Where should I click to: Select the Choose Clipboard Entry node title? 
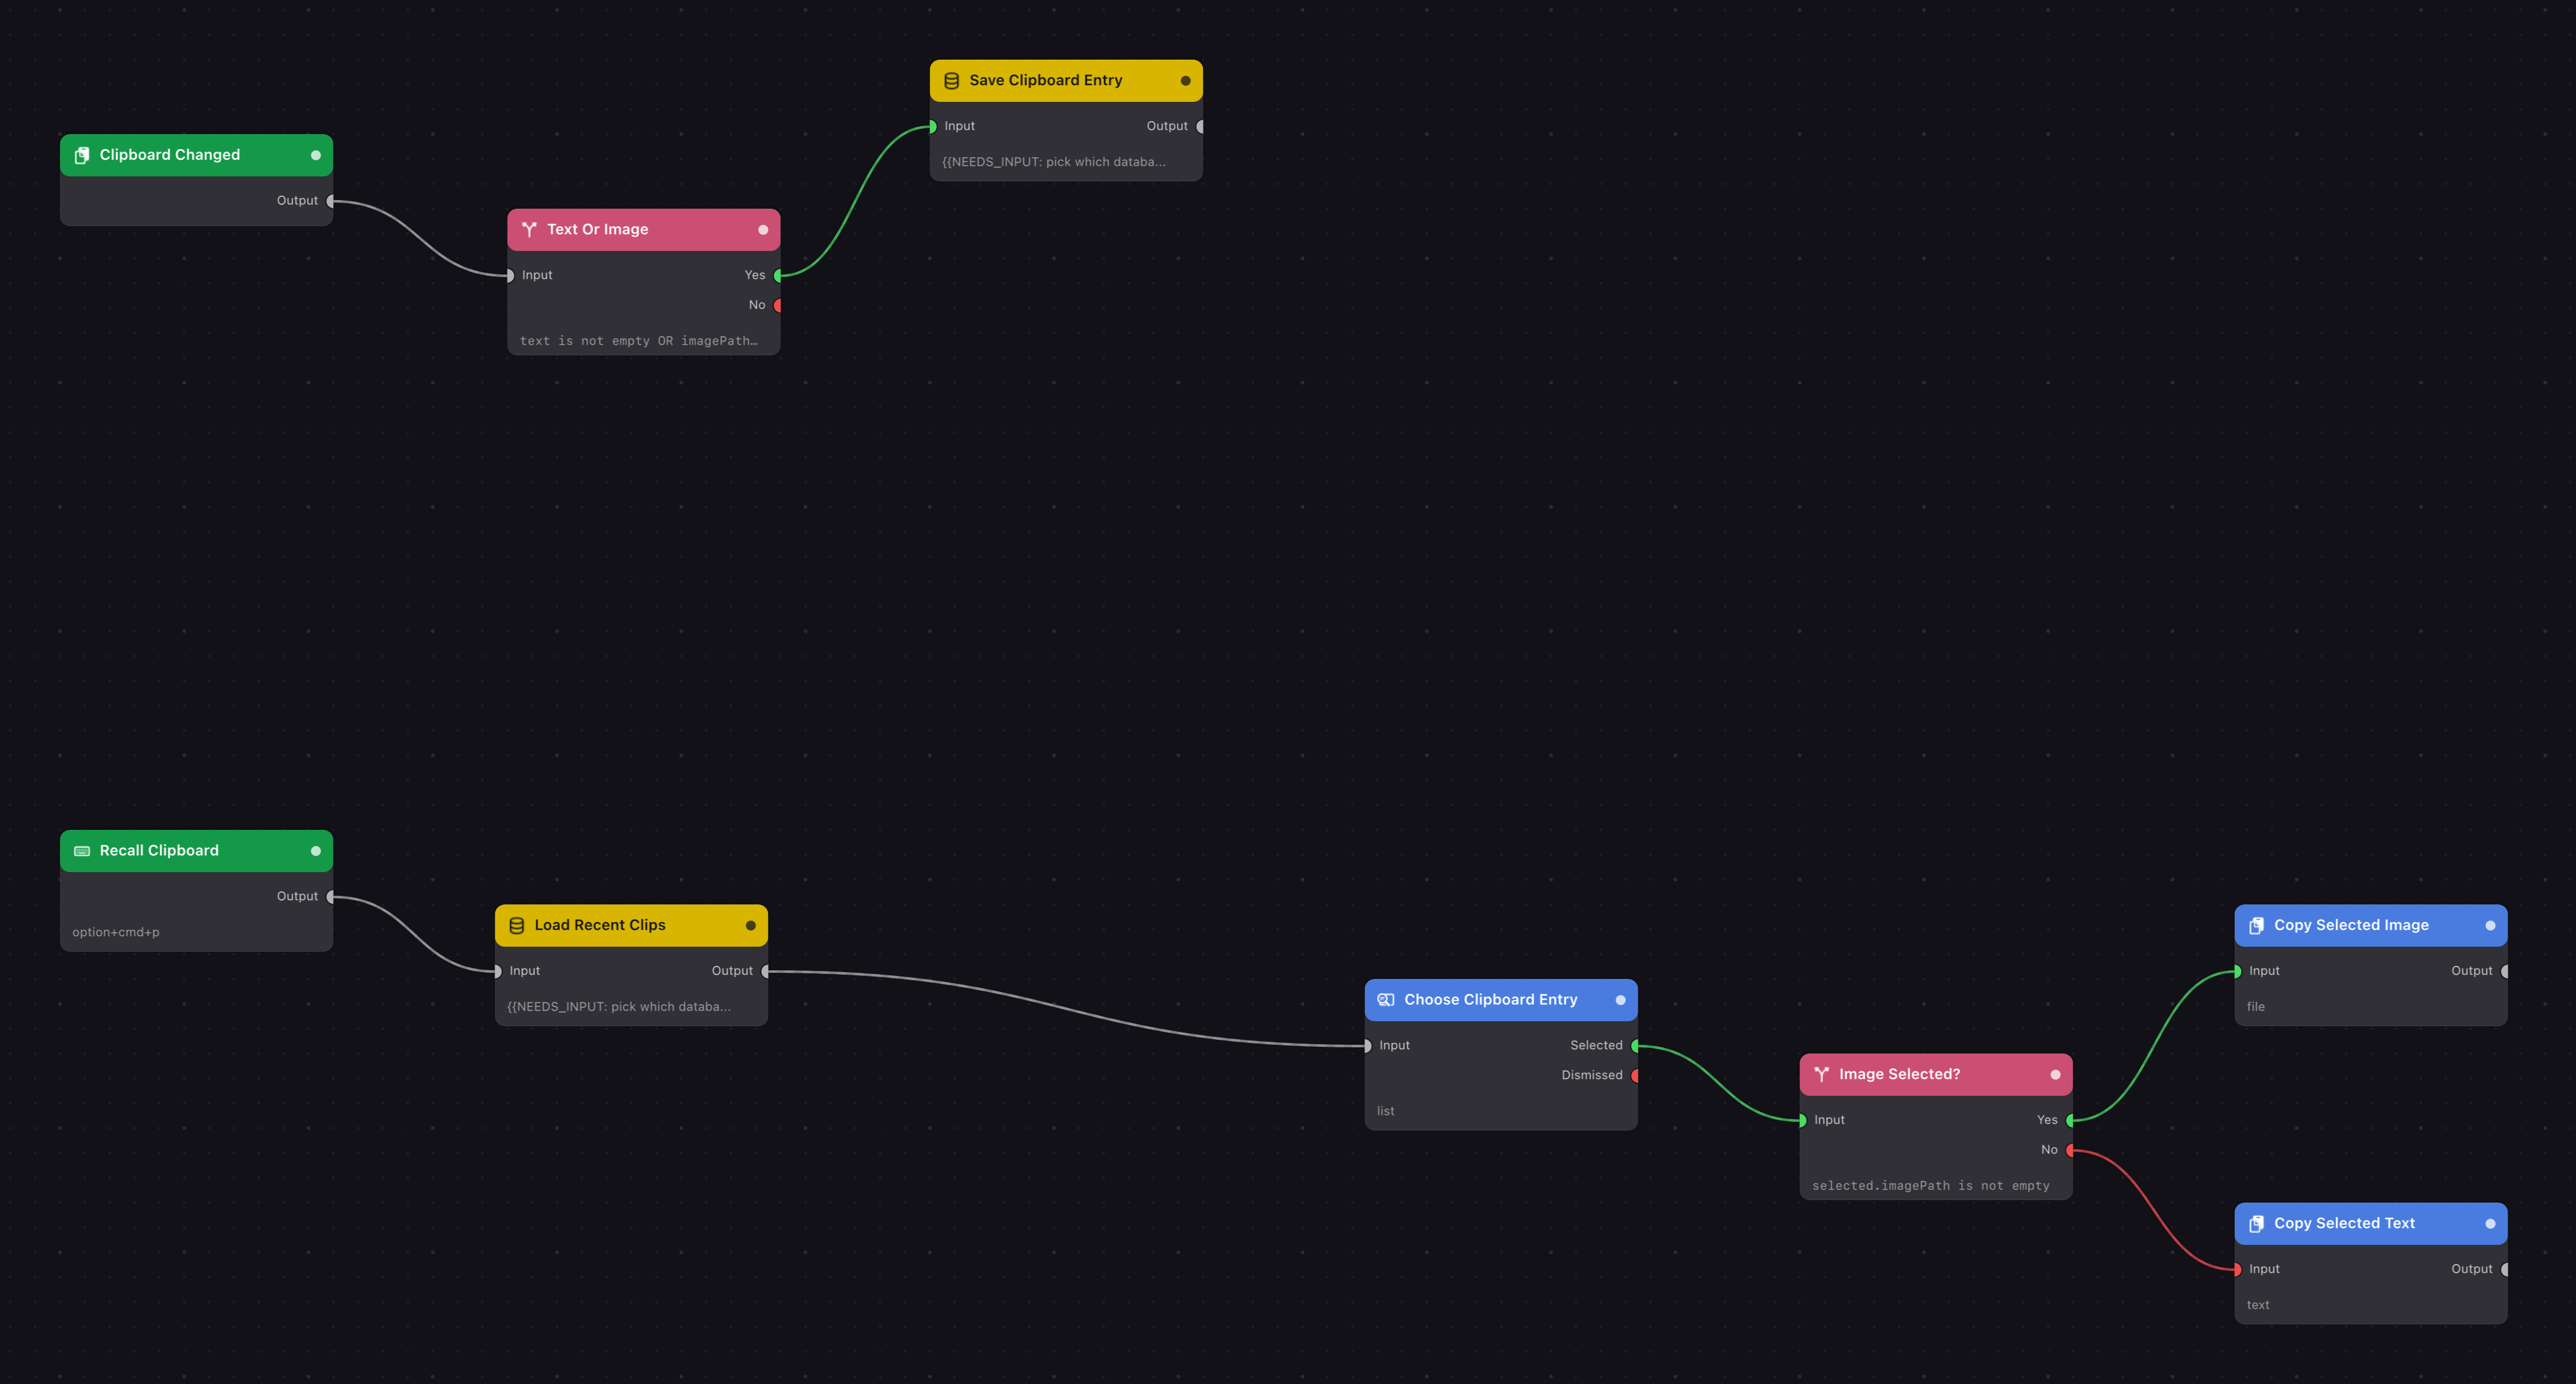(x=1490, y=1000)
